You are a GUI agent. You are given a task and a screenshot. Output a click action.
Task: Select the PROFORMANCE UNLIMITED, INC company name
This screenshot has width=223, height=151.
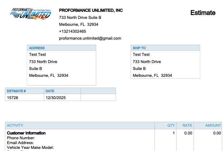tap(91, 11)
